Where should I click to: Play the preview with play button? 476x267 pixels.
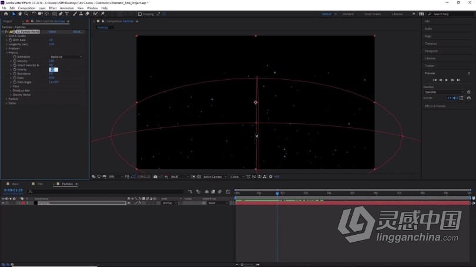pos(447,80)
